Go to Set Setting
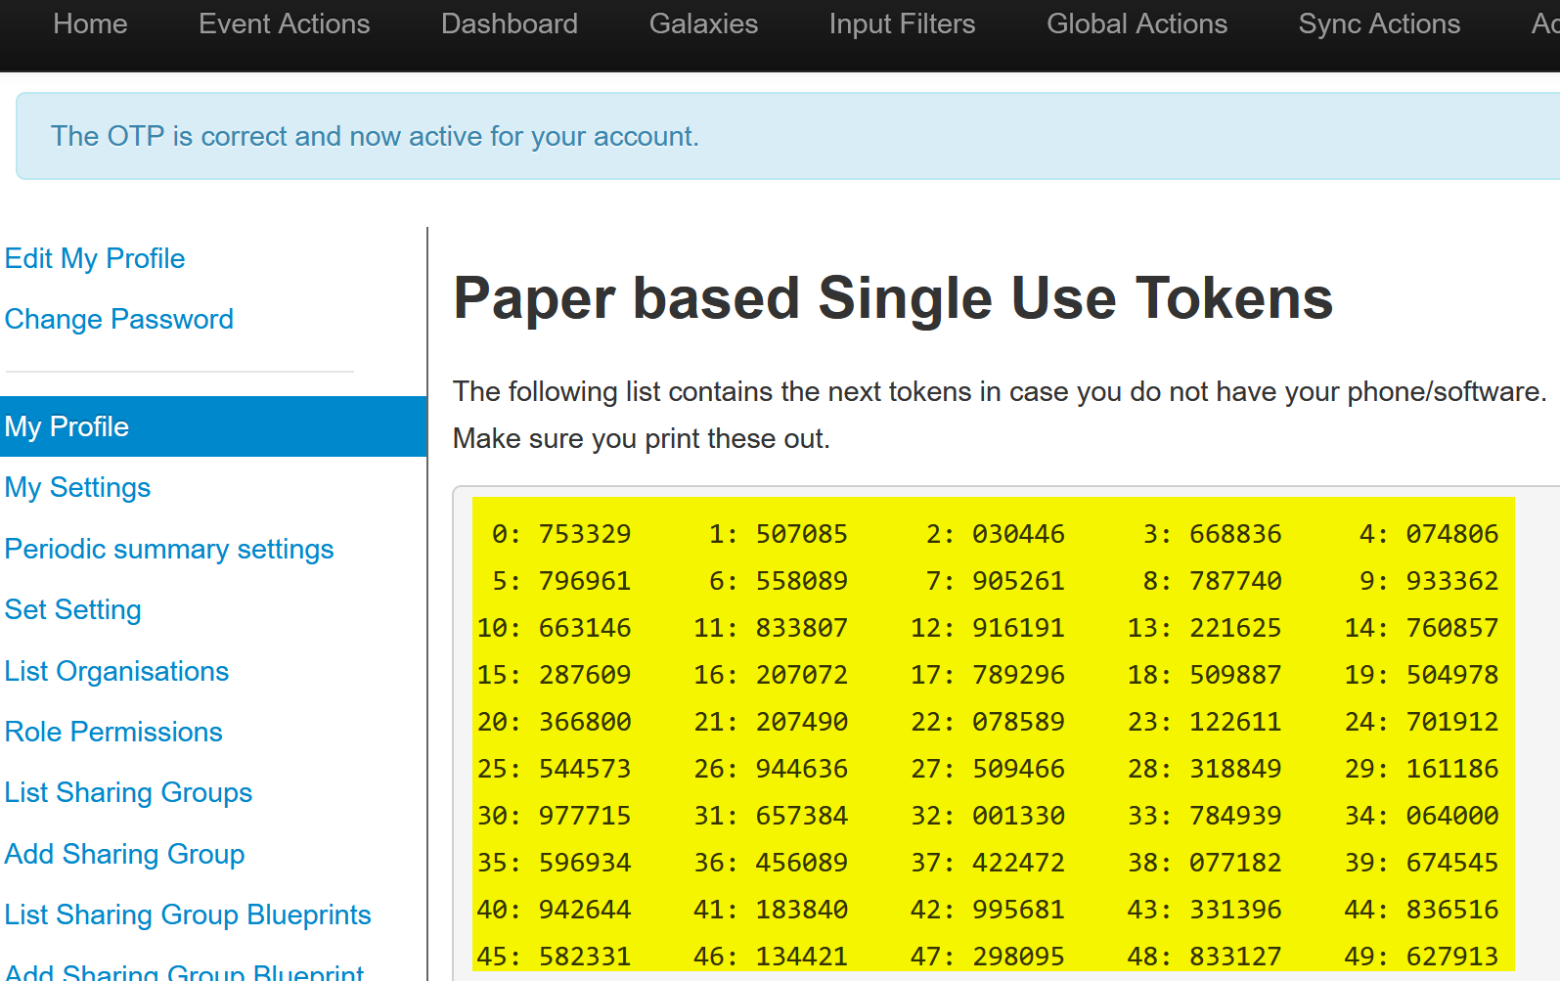Viewport: 1560px width, 981px height. tap(72, 609)
